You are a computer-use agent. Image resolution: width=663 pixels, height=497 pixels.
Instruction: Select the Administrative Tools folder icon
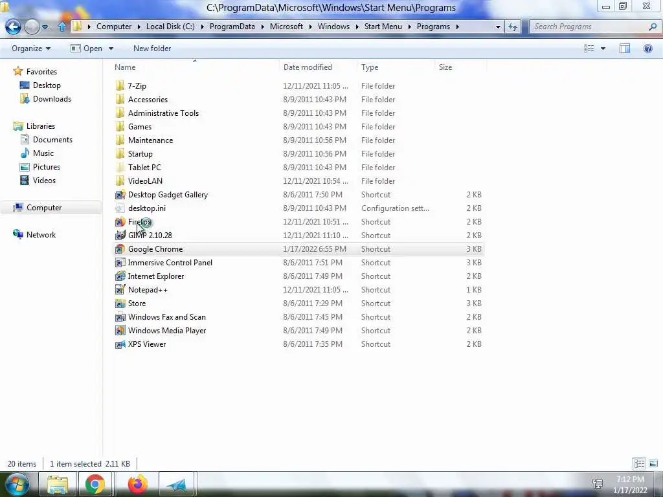coord(120,113)
